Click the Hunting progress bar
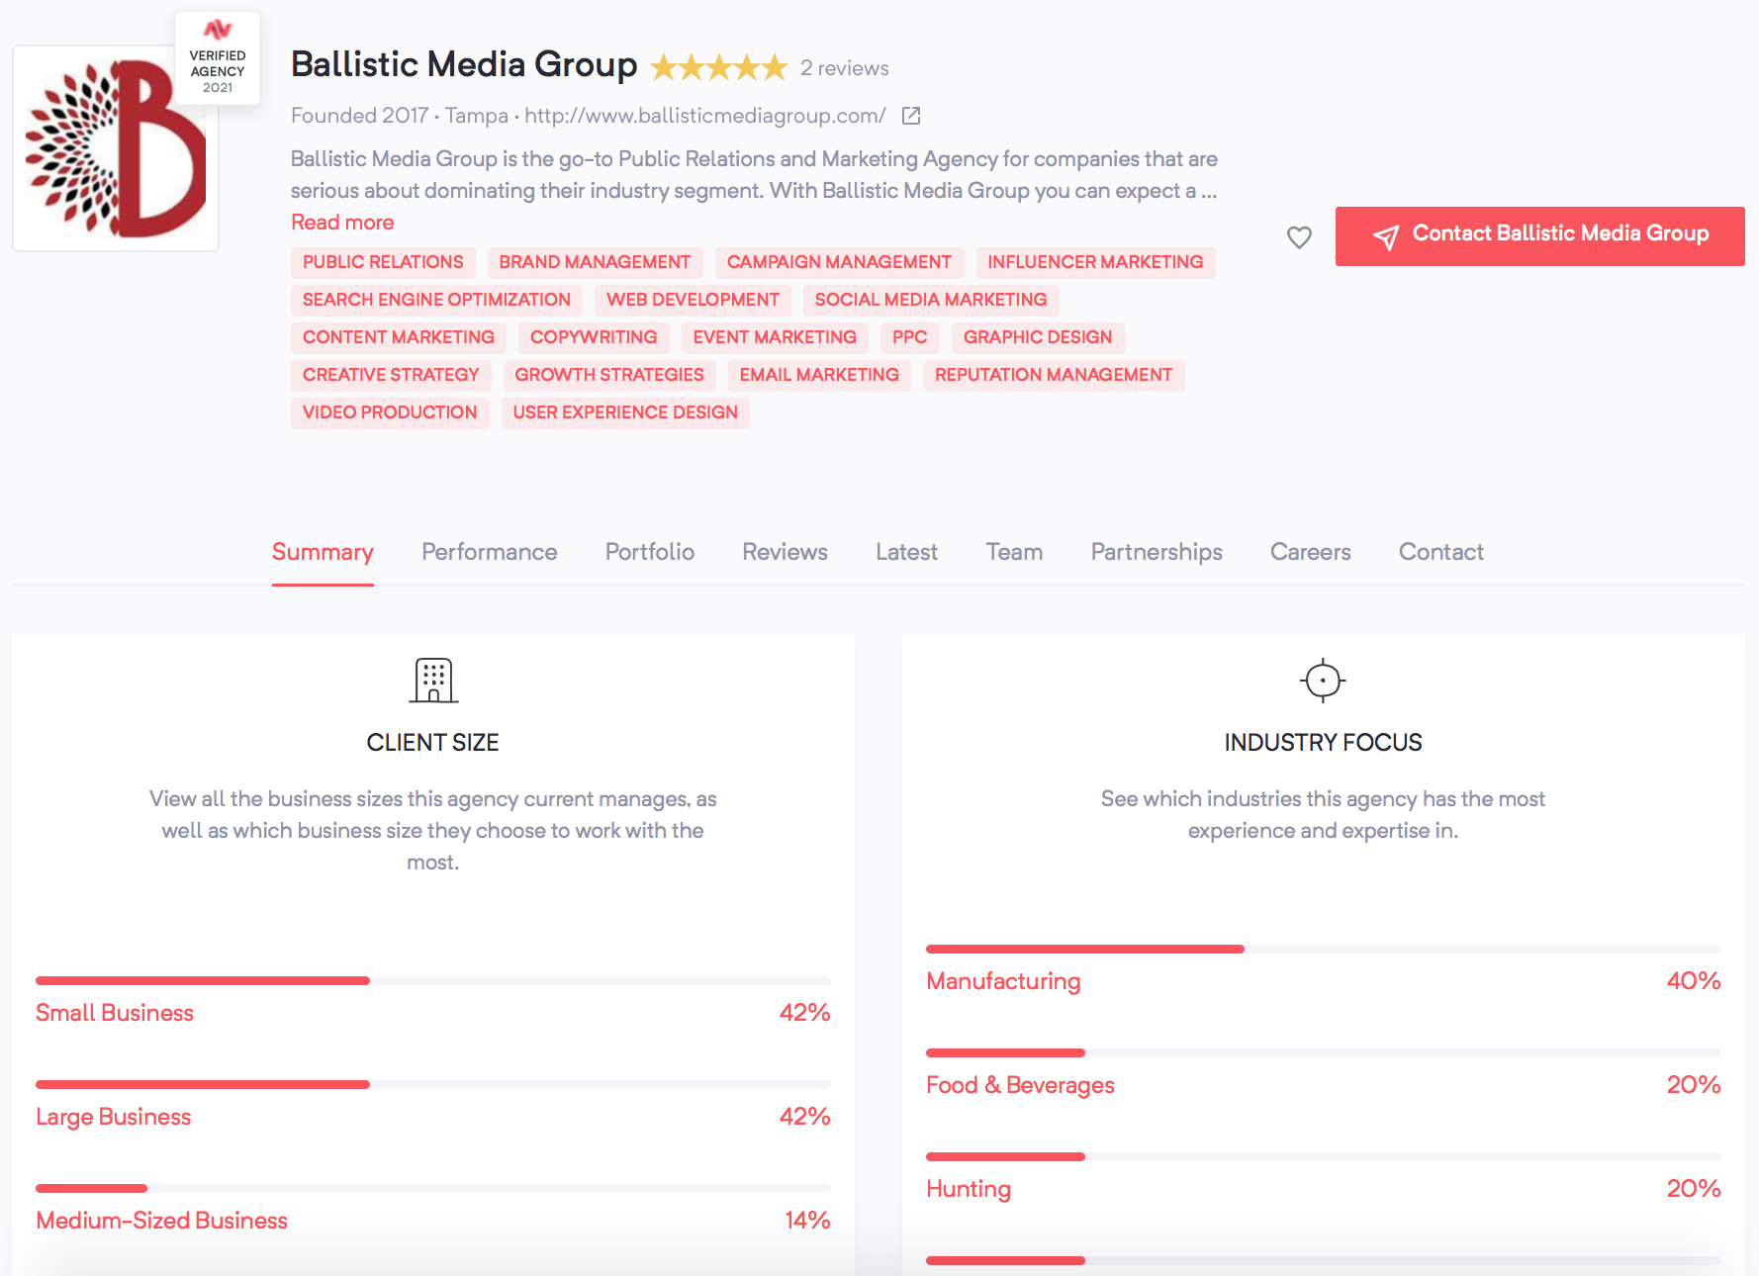Image resolution: width=1759 pixels, height=1276 pixels. pos(1324,1157)
